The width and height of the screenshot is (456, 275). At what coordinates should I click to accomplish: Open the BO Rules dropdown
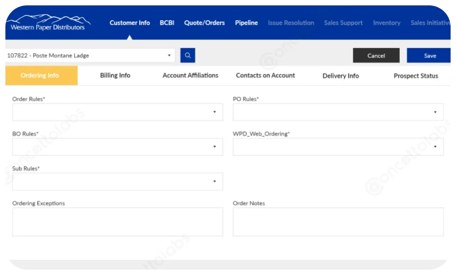click(x=117, y=147)
